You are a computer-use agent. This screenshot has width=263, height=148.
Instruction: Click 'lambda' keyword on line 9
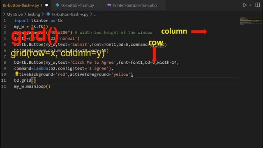(x=41, y=69)
